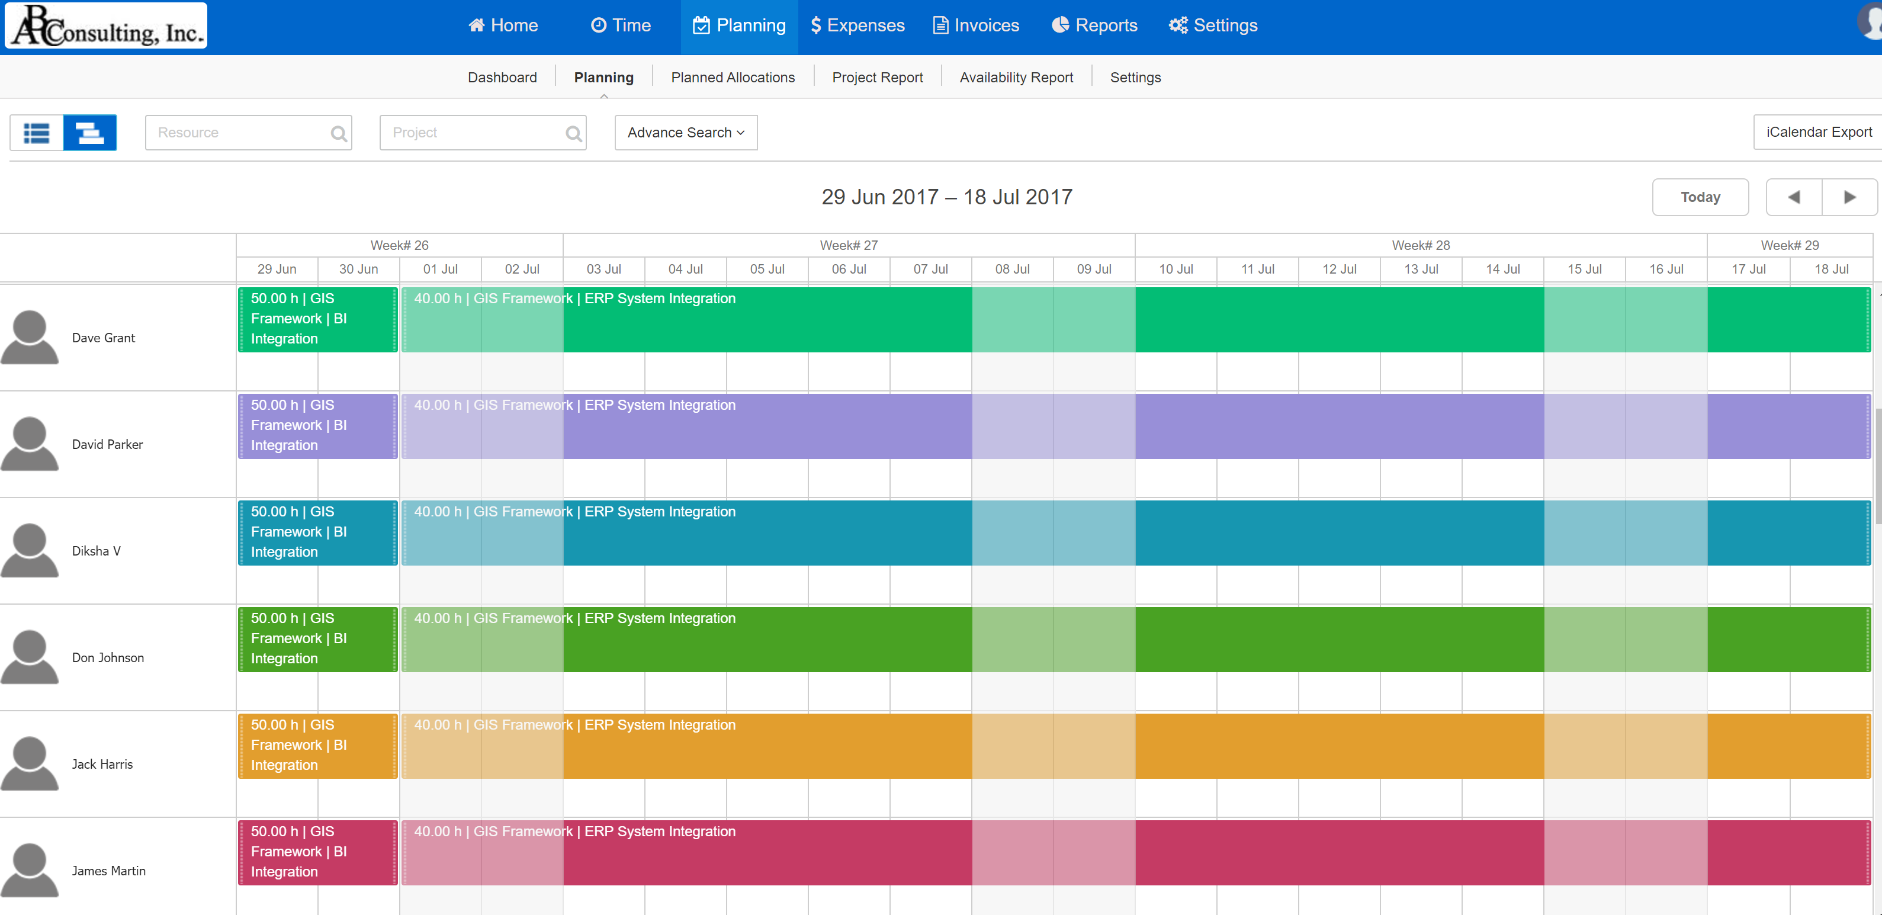Open the Advance Search dropdown
1882x915 pixels.
pos(685,132)
